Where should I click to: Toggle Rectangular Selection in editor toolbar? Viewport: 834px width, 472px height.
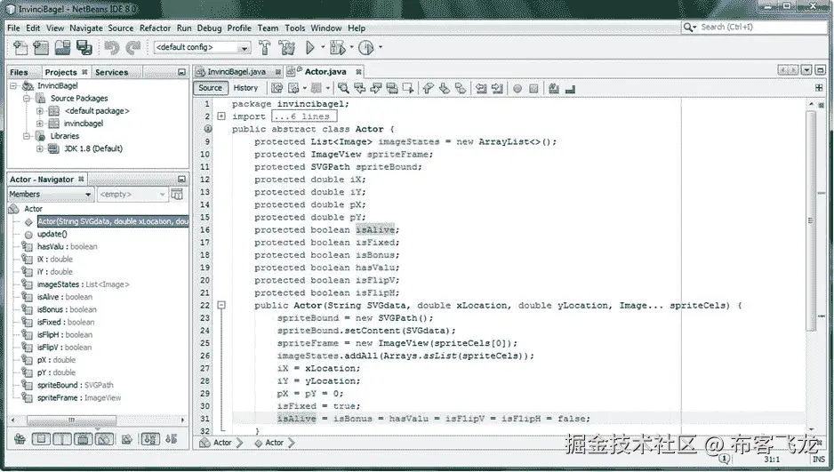408,88
